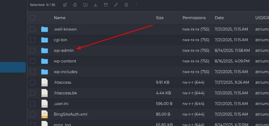Click the 9.91 KB size value
The width and height of the screenshot is (269, 126).
coord(163,82)
